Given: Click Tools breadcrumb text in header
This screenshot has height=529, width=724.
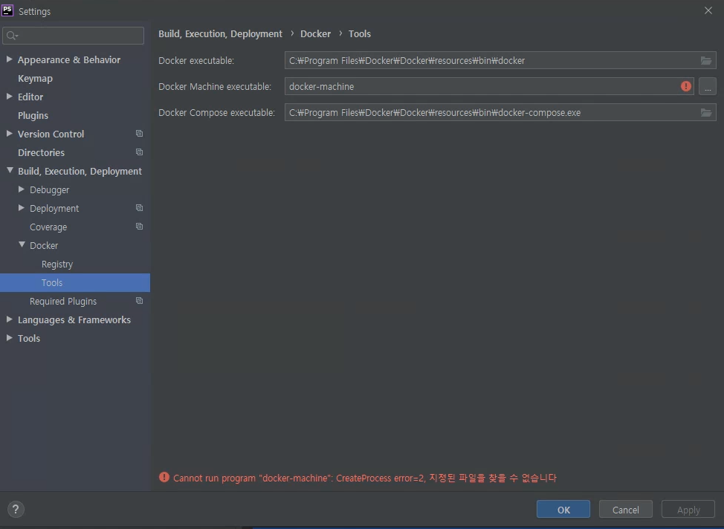Looking at the screenshot, I should pyautogui.click(x=359, y=33).
